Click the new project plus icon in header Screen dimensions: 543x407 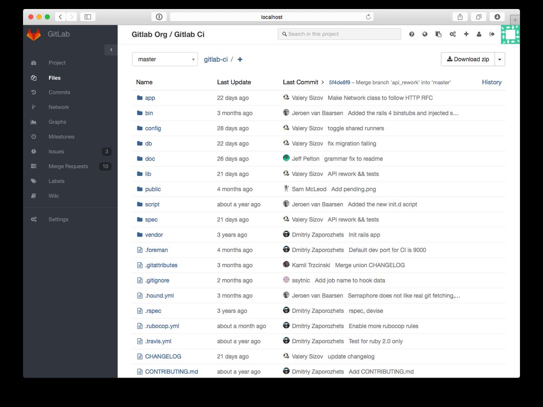[466, 34]
